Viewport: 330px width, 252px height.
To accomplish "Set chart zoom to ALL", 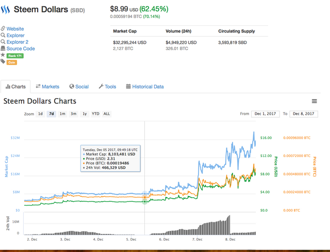I will point(107,114).
